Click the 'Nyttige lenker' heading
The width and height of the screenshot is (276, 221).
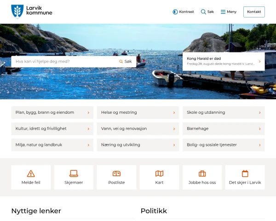[x=36, y=211]
